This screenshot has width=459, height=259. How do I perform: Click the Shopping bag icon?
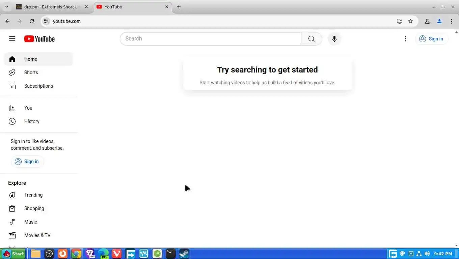pyautogui.click(x=12, y=208)
